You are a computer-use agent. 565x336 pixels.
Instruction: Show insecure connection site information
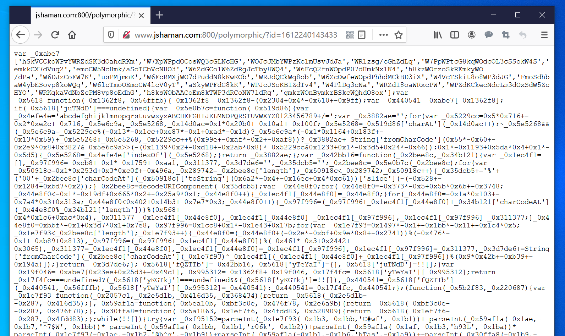pos(126,35)
